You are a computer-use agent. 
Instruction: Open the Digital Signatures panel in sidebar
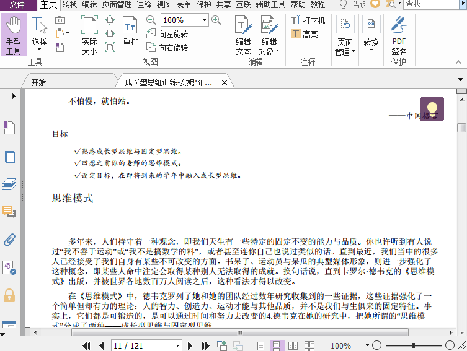(9, 267)
